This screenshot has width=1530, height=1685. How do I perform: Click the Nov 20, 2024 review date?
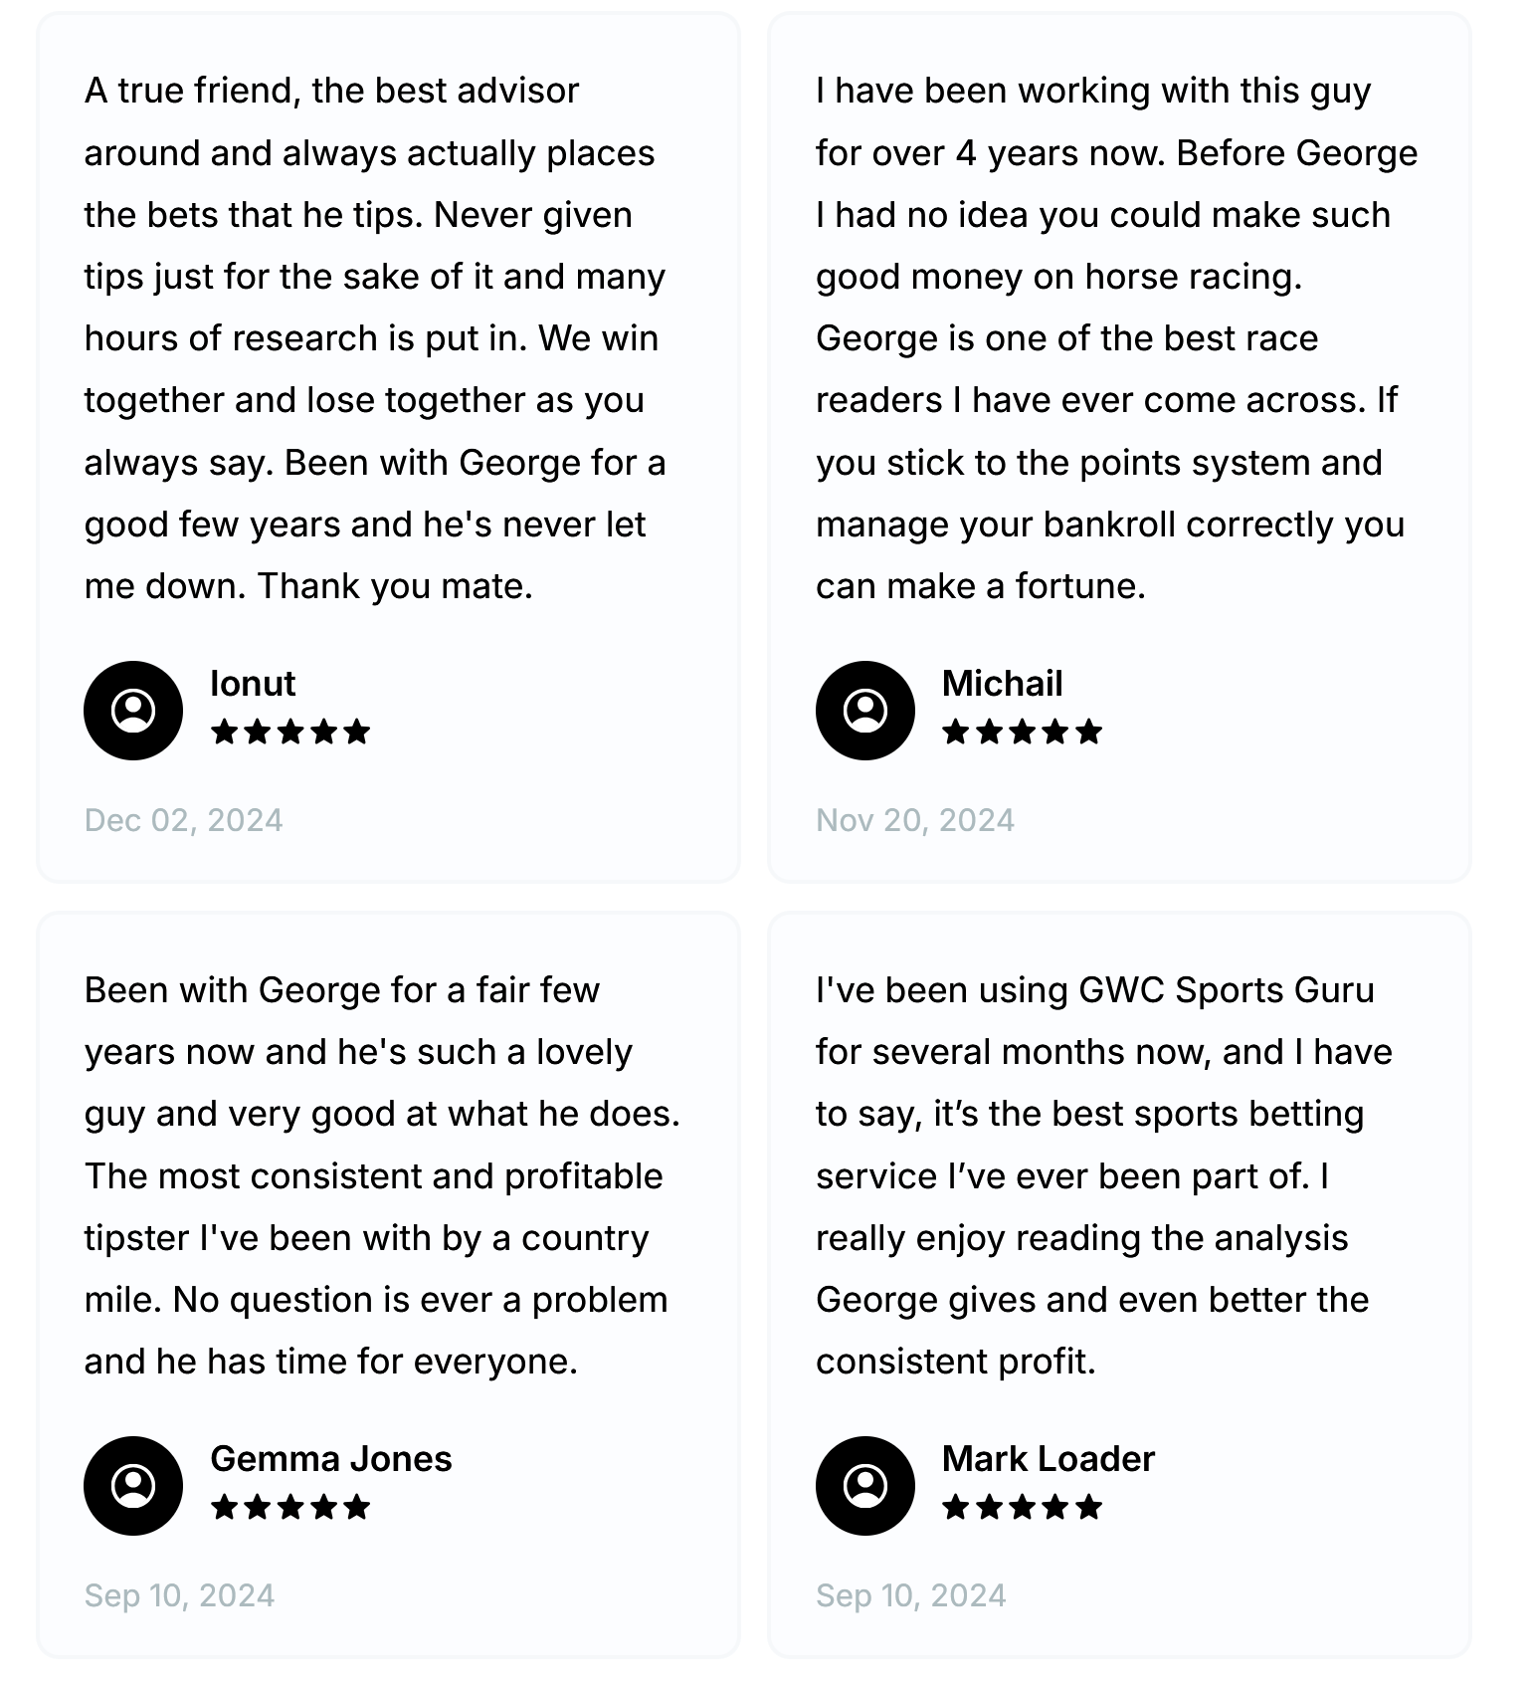tap(915, 820)
